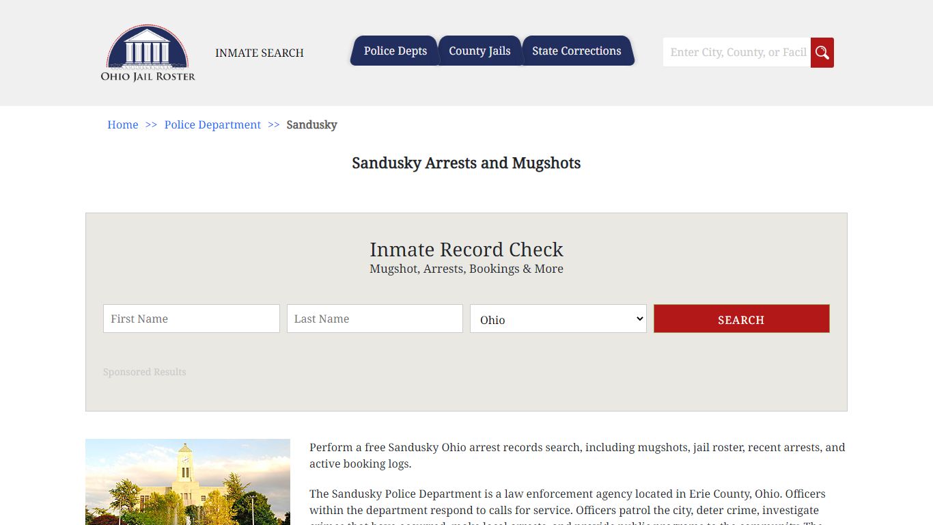This screenshot has height=525, width=933.
Task: Open Police Department breadcrumb link
Action: tap(212, 124)
